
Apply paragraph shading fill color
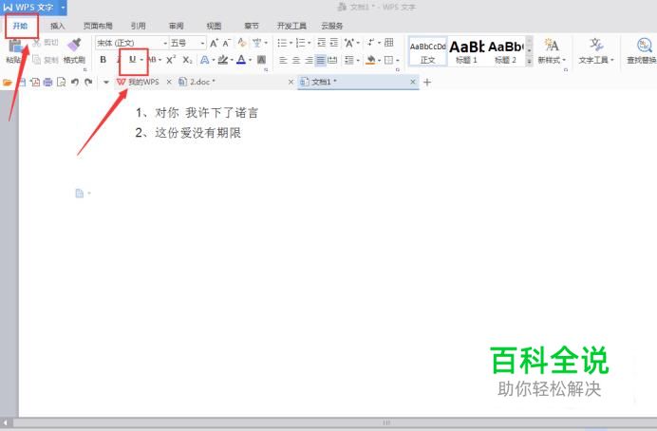pyautogui.click(x=370, y=61)
